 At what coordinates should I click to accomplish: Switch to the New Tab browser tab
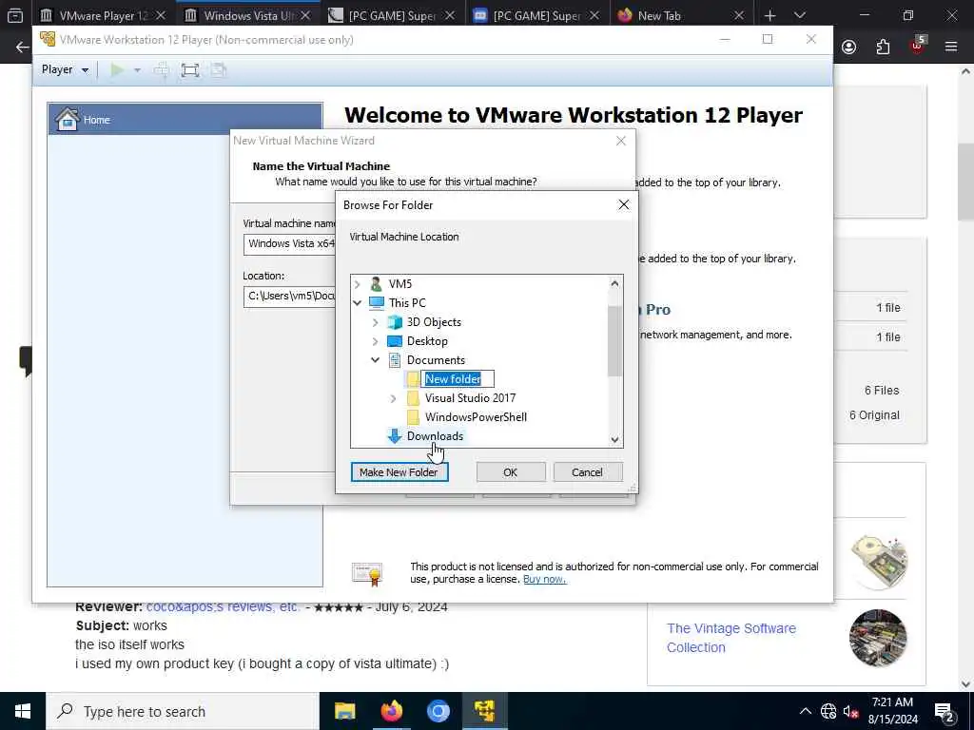[x=681, y=15]
